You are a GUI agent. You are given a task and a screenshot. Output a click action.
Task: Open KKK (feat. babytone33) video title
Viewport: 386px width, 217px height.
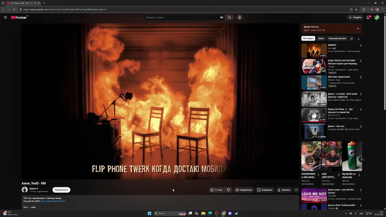[339, 77]
